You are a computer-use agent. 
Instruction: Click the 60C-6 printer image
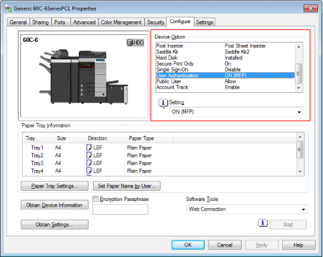(x=83, y=77)
